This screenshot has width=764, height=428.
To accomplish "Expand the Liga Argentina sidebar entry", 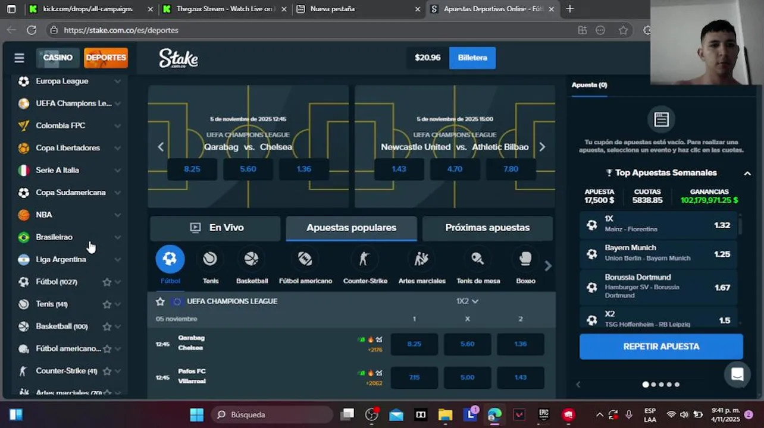I will coord(117,259).
